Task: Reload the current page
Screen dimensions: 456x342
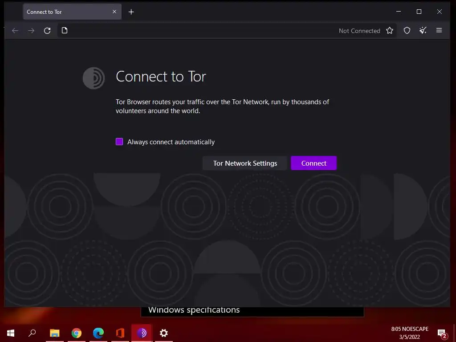Action: [47, 31]
